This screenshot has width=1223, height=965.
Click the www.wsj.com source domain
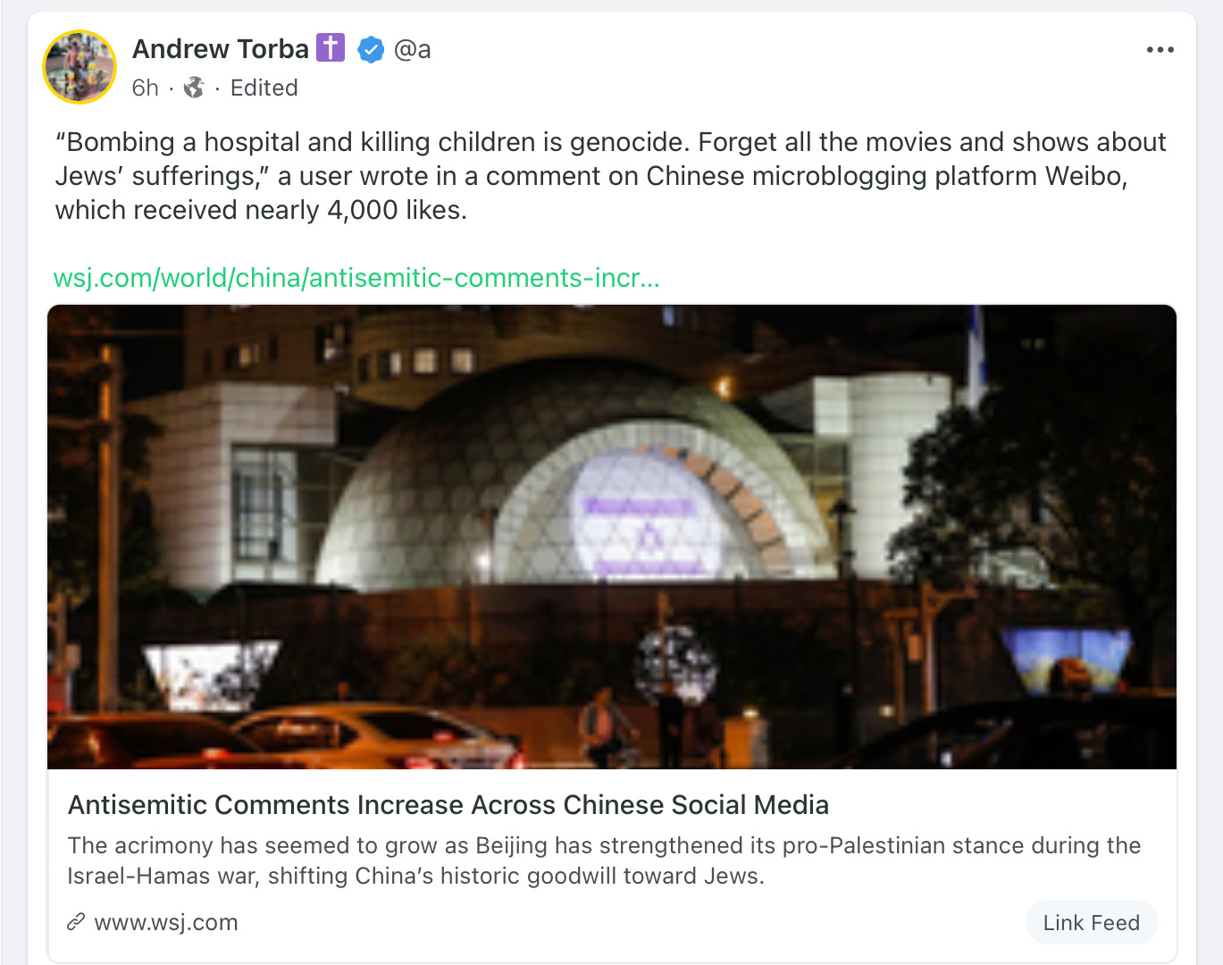coord(166,922)
